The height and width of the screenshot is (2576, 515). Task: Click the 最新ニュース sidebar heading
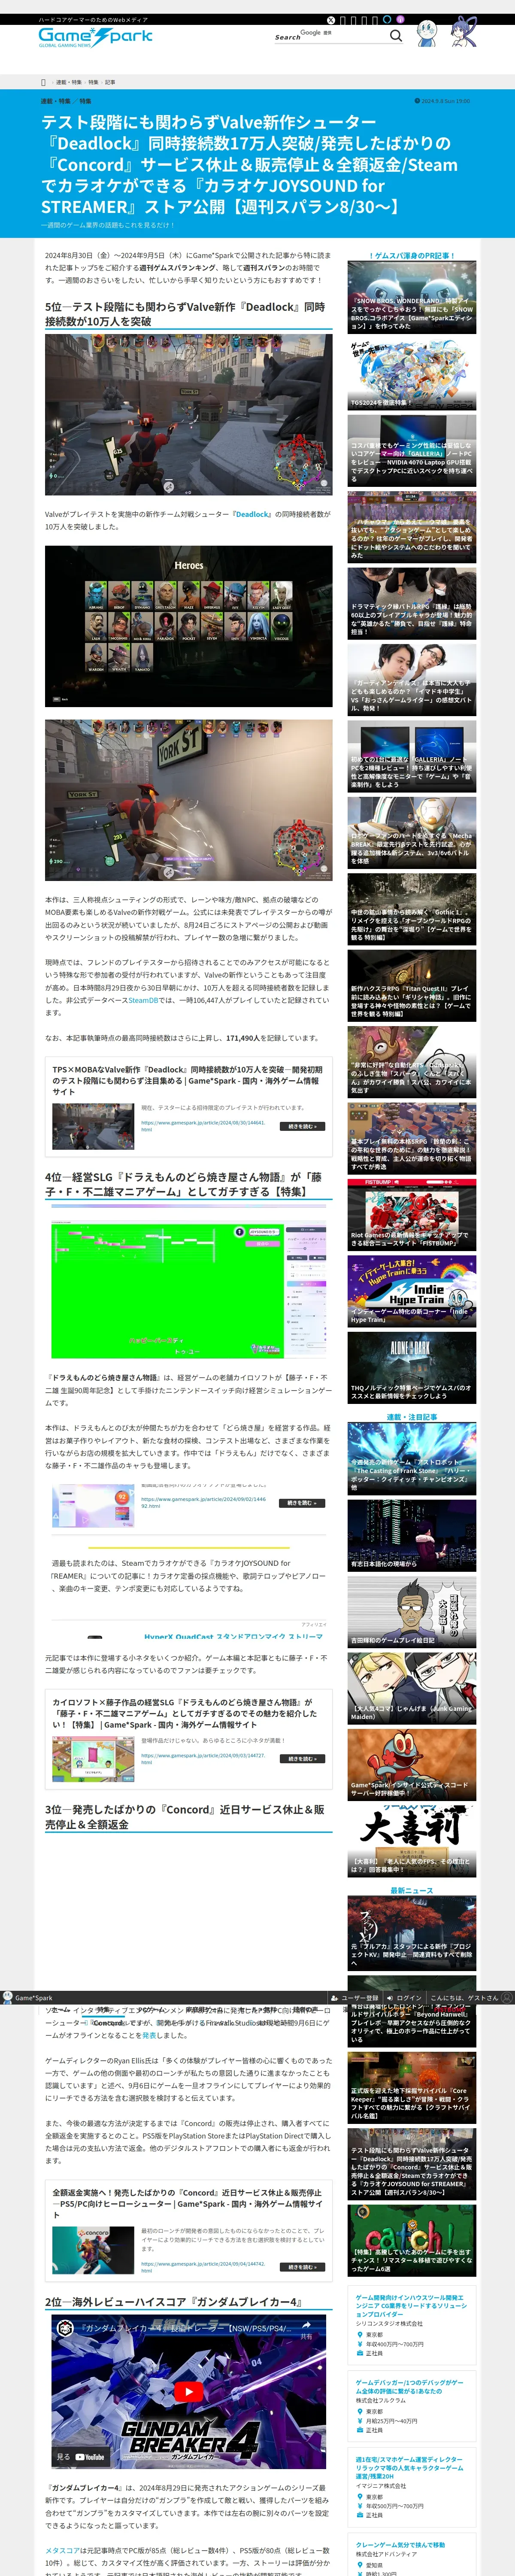coord(411,1890)
